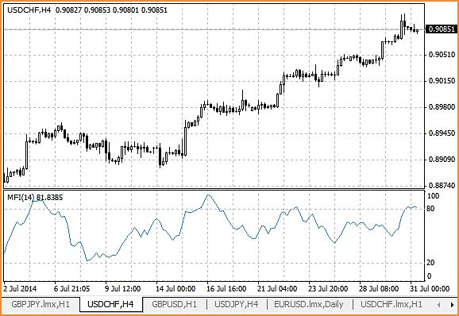Click the 0.88740 price axis label
Image resolution: width=459 pixels, height=316 pixels.
[x=442, y=186]
